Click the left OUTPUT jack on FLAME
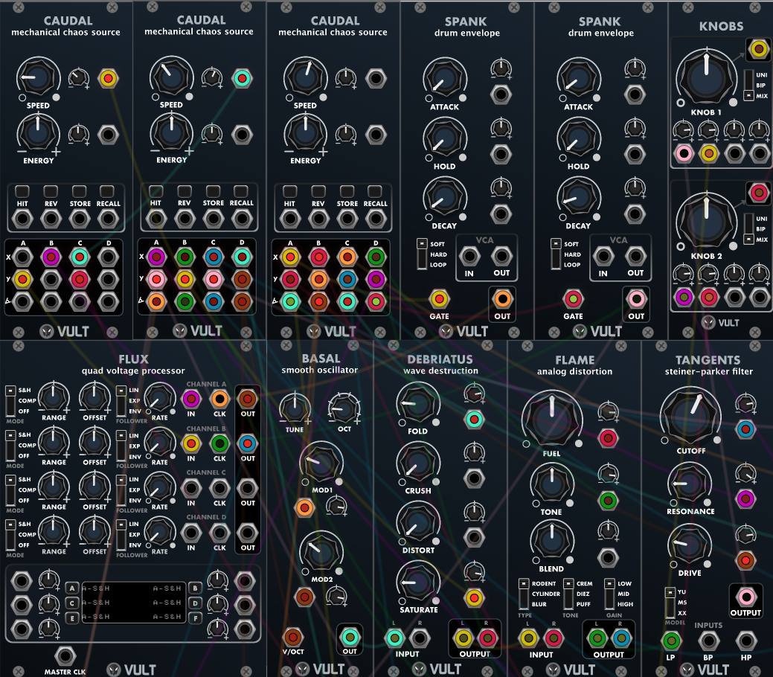 [597, 638]
